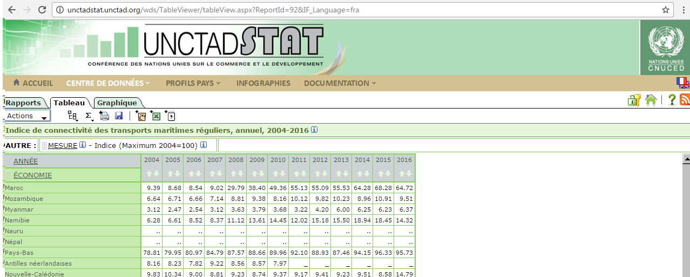Viewport: 690px width, 277px height.
Task: Switch to the Graphique tab
Action: point(117,103)
